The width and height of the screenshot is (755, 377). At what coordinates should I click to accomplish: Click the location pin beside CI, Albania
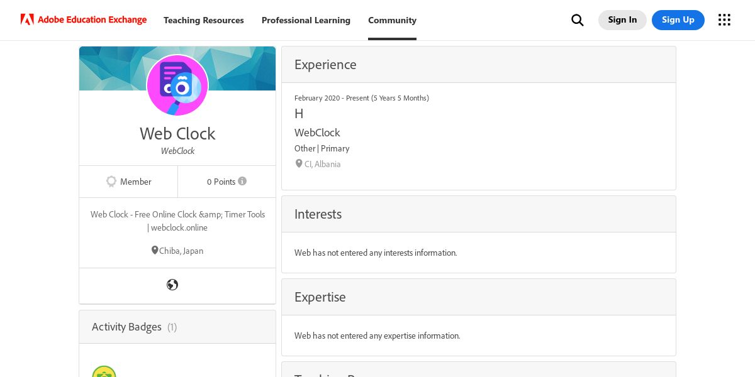point(299,163)
